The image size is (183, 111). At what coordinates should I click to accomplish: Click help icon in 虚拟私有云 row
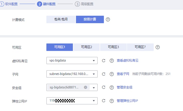(x=112, y=61)
